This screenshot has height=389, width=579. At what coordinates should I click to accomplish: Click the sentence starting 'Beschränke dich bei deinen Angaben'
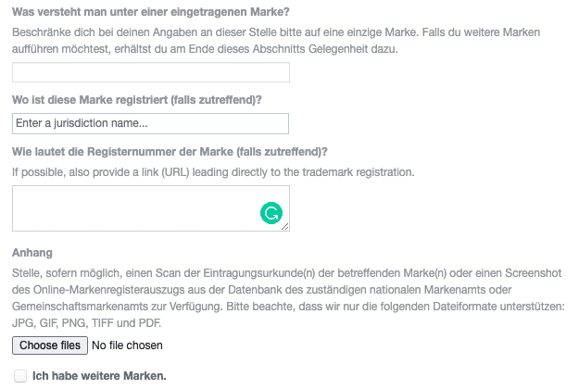[x=215, y=32]
